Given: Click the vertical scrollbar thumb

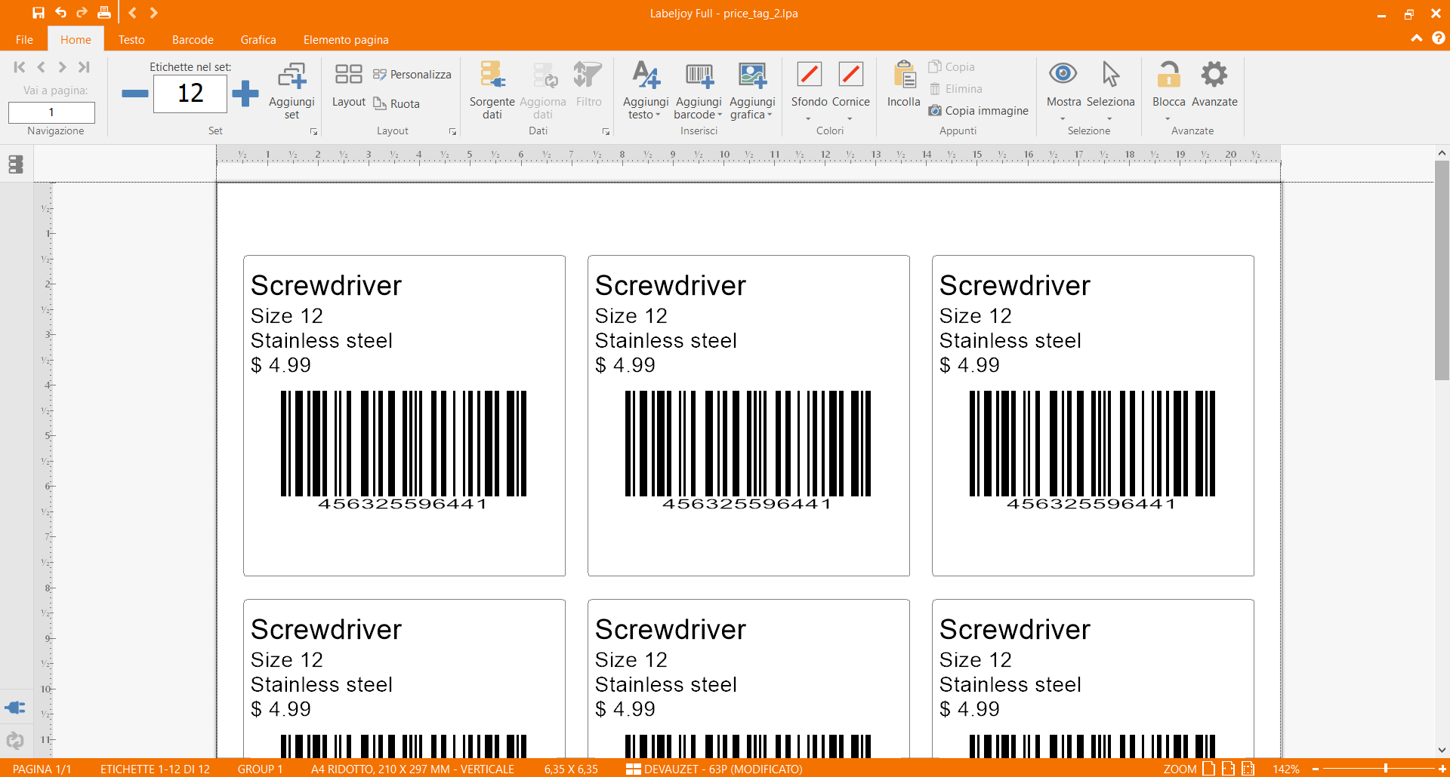Looking at the screenshot, I should tap(1442, 270).
